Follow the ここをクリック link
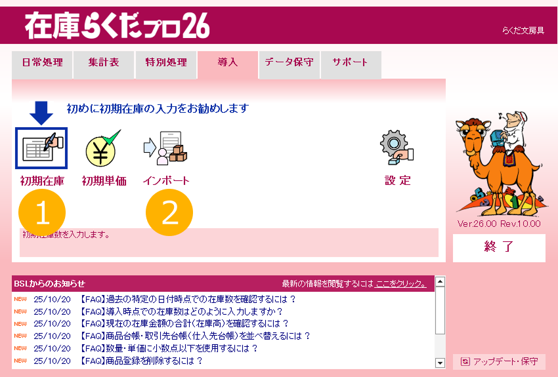The width and height of the screenshot is (558, 377). [x=400, y=283]
